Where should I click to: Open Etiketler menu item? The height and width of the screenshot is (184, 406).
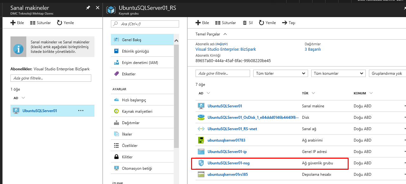142,74
